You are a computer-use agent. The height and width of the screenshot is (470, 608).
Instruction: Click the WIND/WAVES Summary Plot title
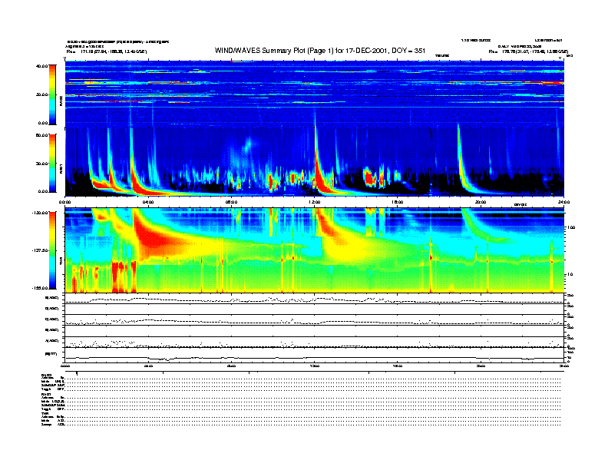click(320, 51)
